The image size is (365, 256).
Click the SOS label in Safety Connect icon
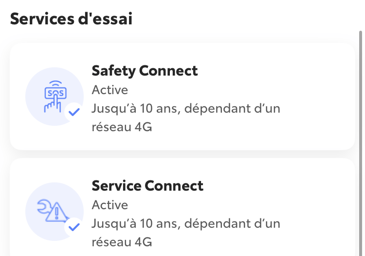tap(55, 92)
